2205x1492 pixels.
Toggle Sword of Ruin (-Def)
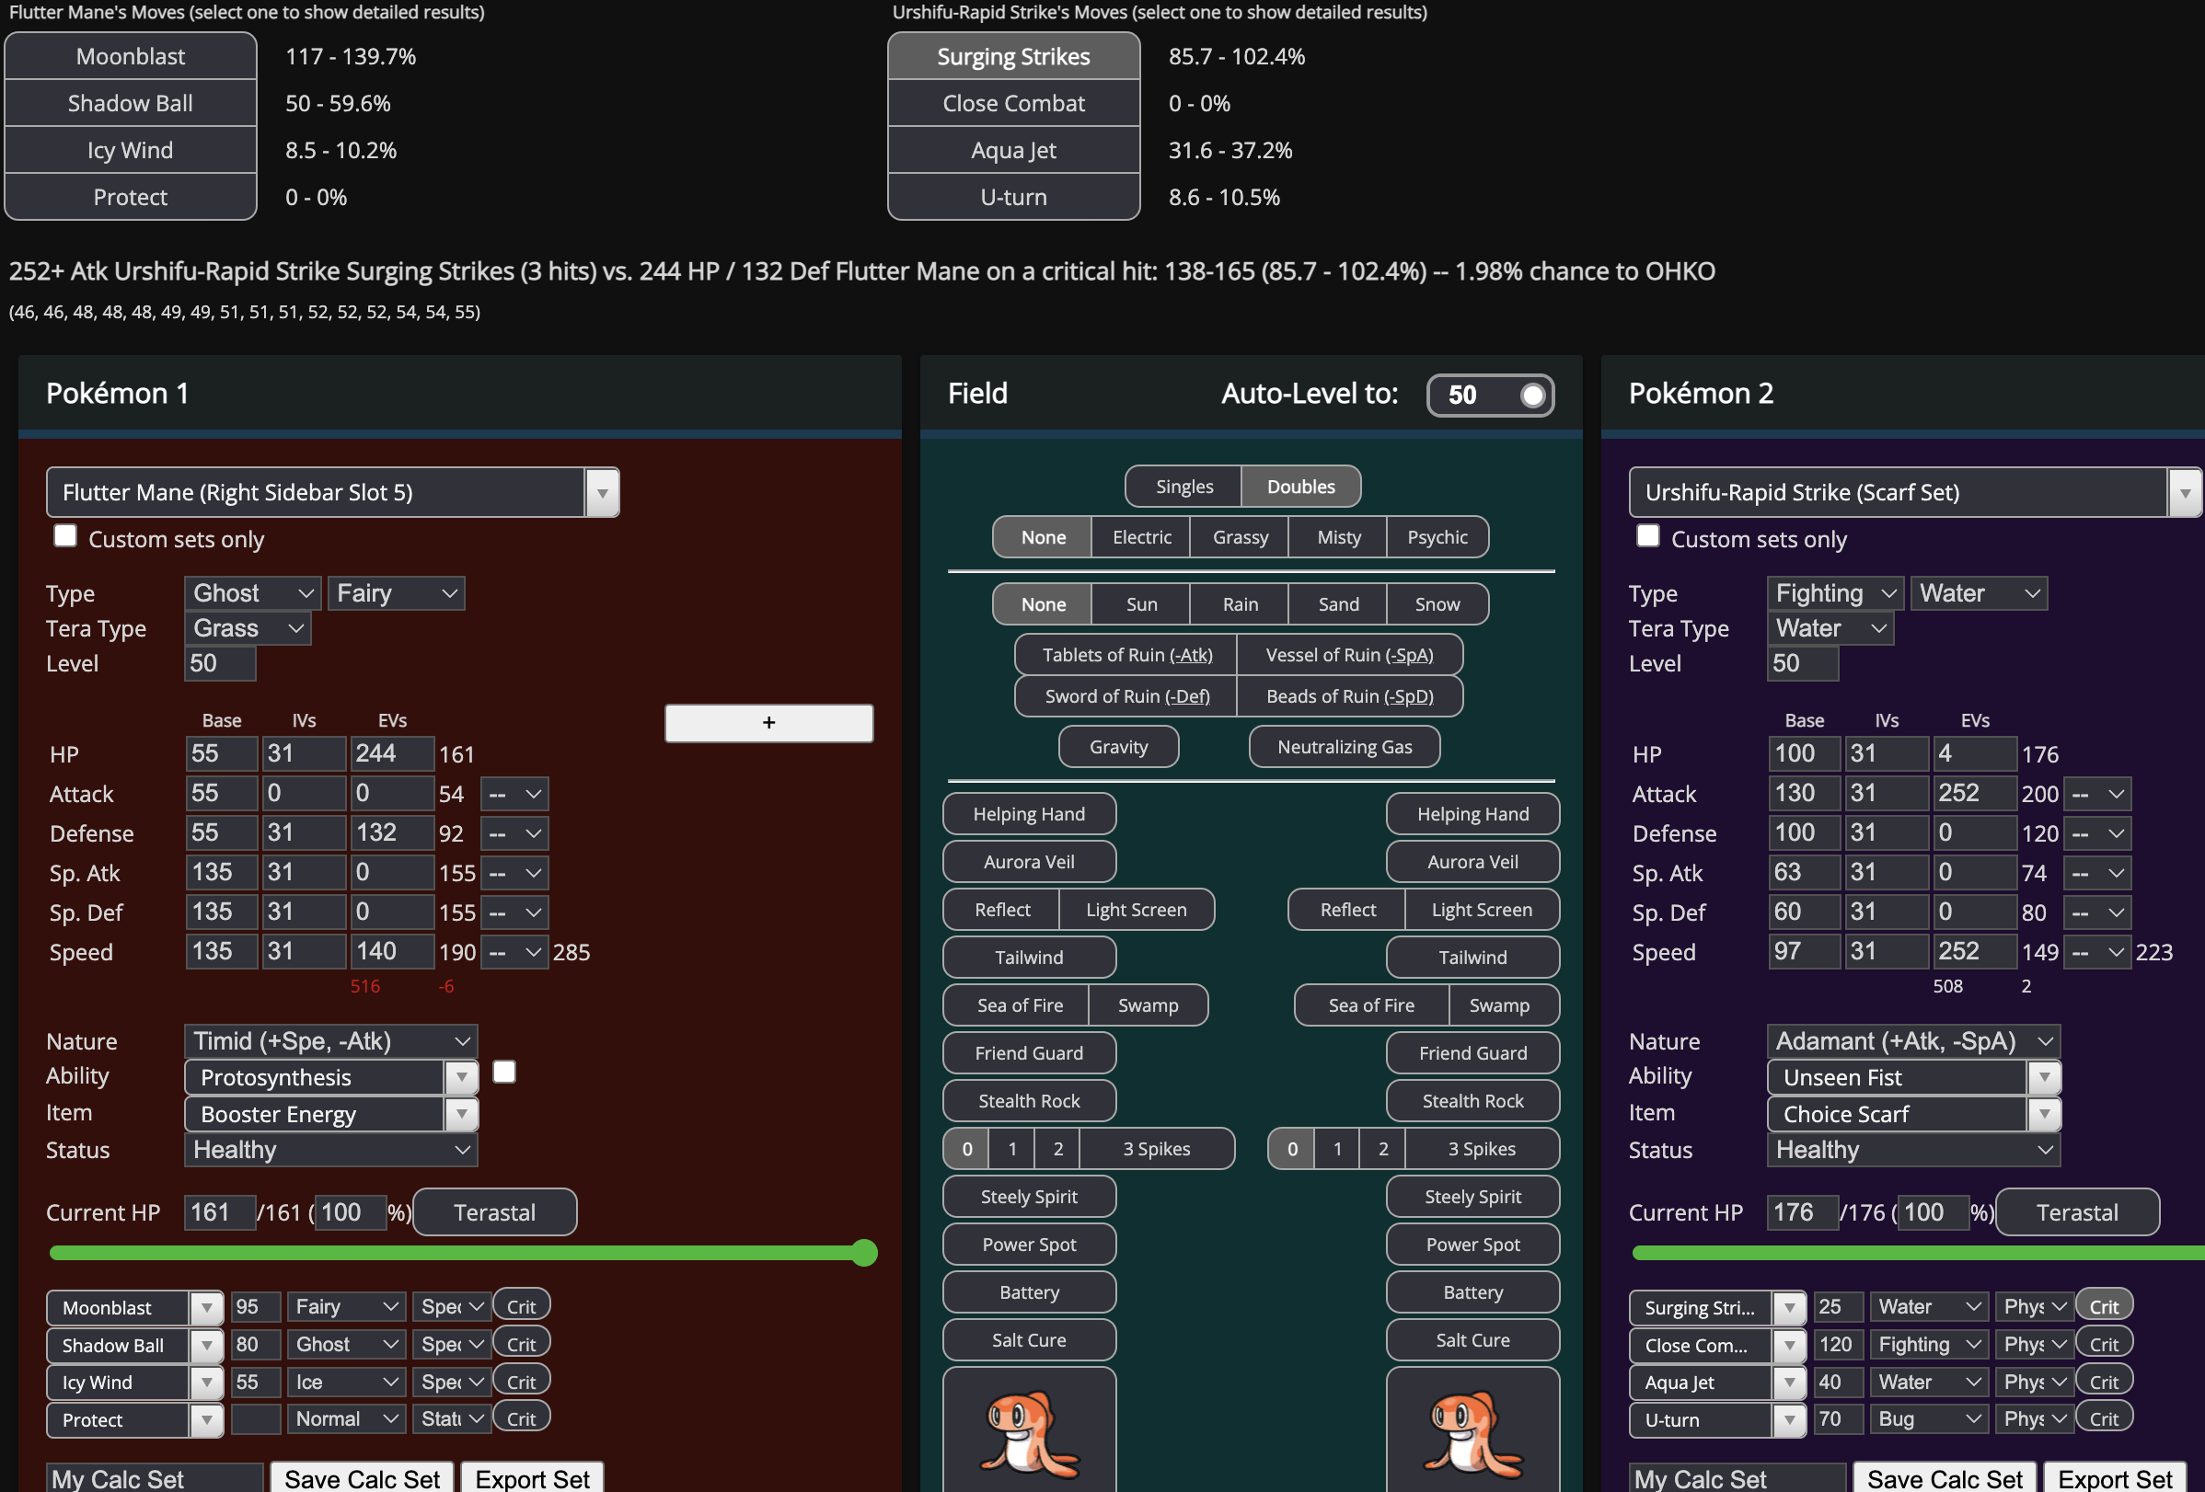(1126, 696)
